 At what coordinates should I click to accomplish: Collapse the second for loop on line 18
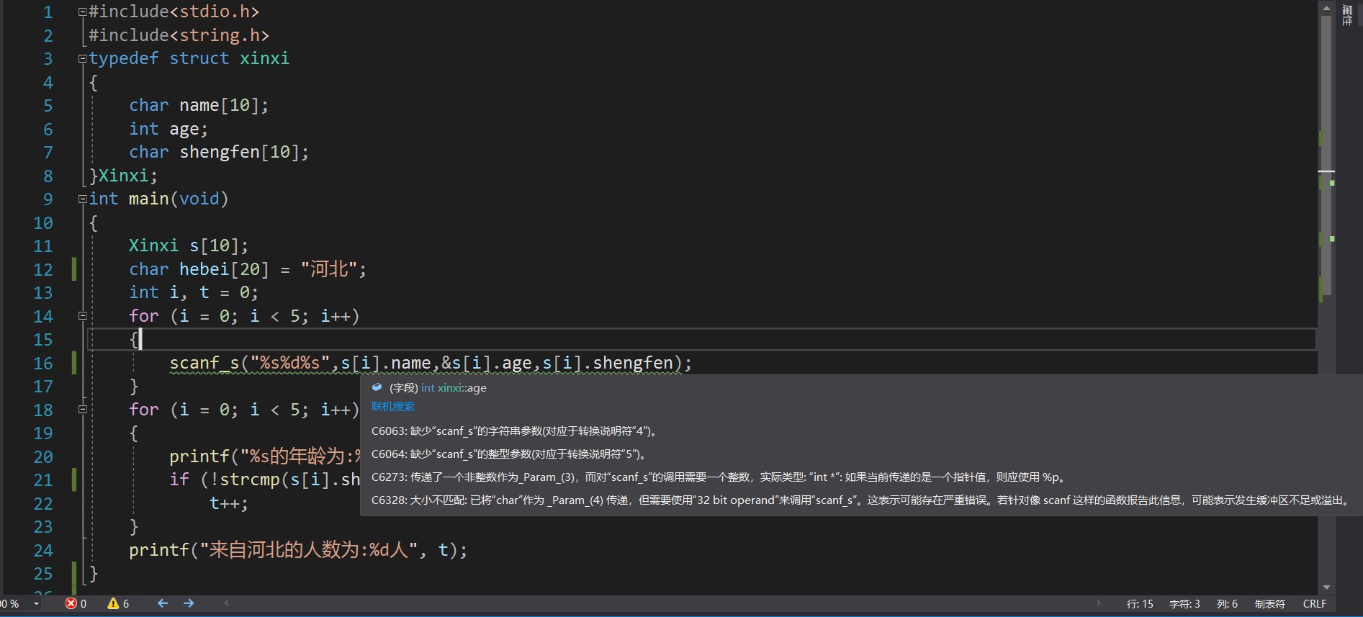[x=82, y=410]
